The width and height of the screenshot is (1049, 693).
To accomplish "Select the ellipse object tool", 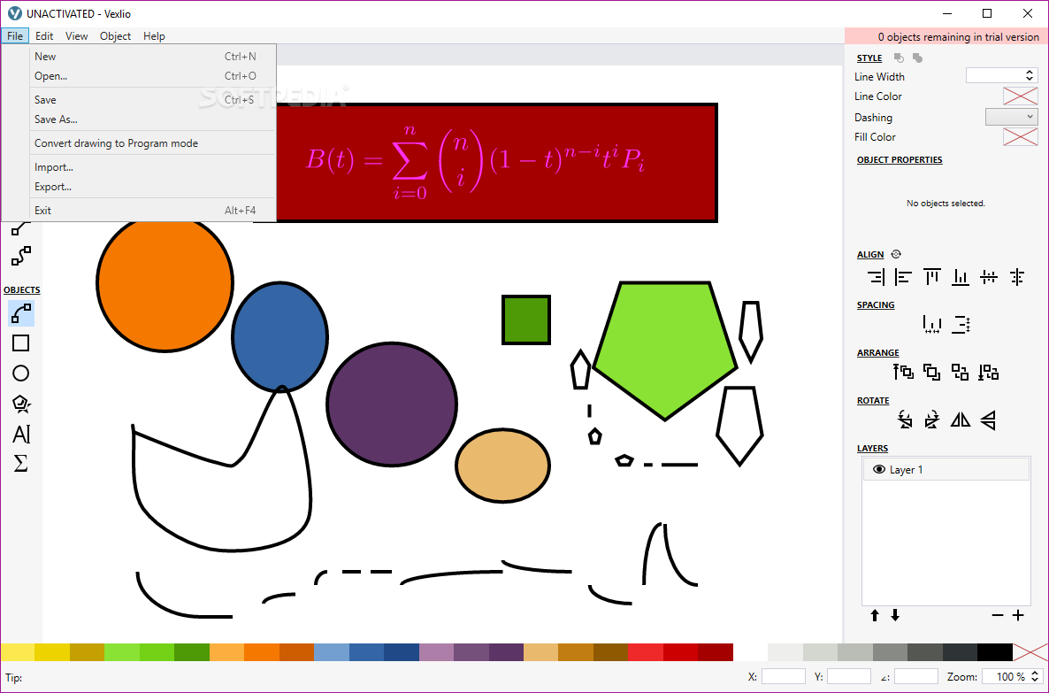I will pos(20,373).
